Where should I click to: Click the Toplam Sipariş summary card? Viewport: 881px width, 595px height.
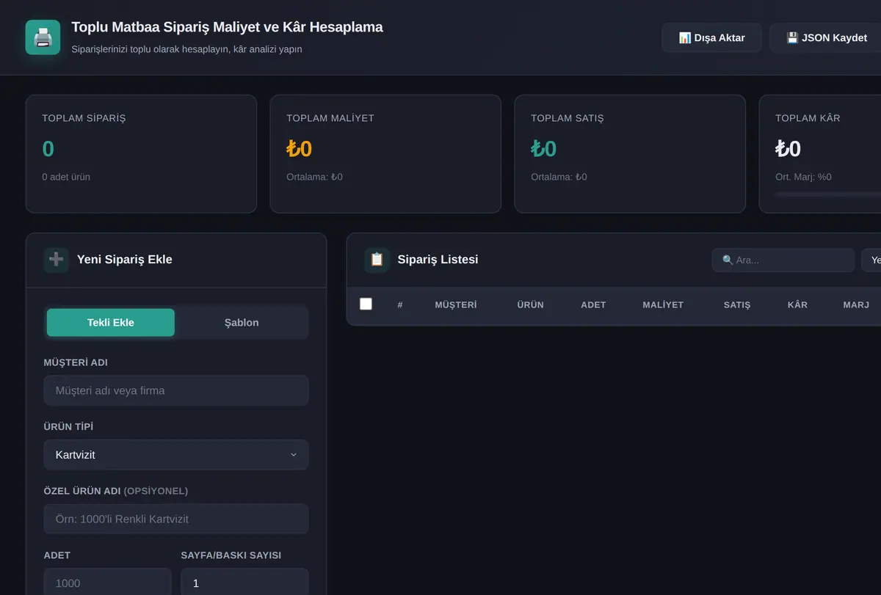(141, 154)
